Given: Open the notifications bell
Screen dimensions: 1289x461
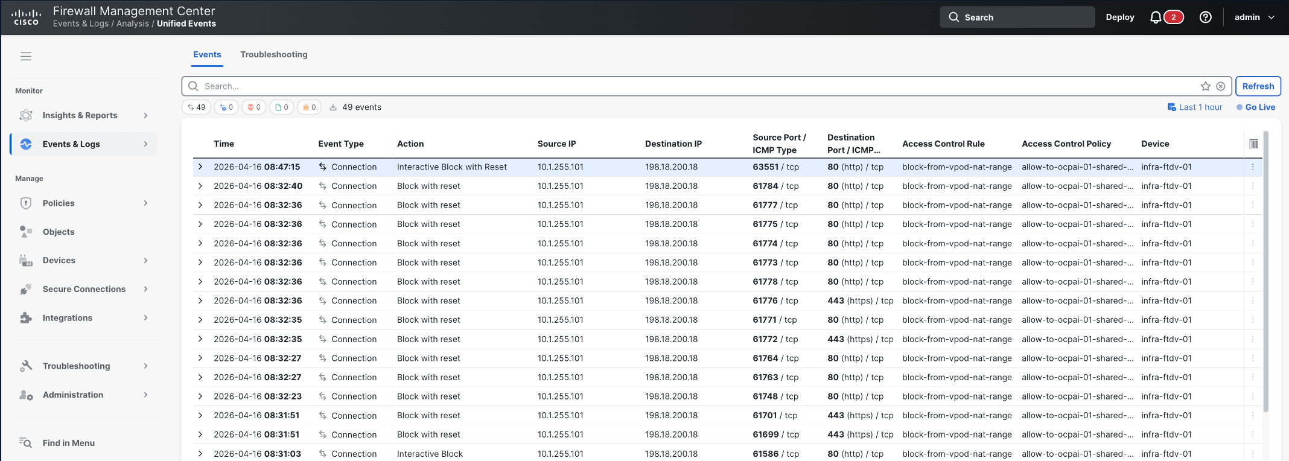Looking at the screenshot, I should coord(1156,17).
